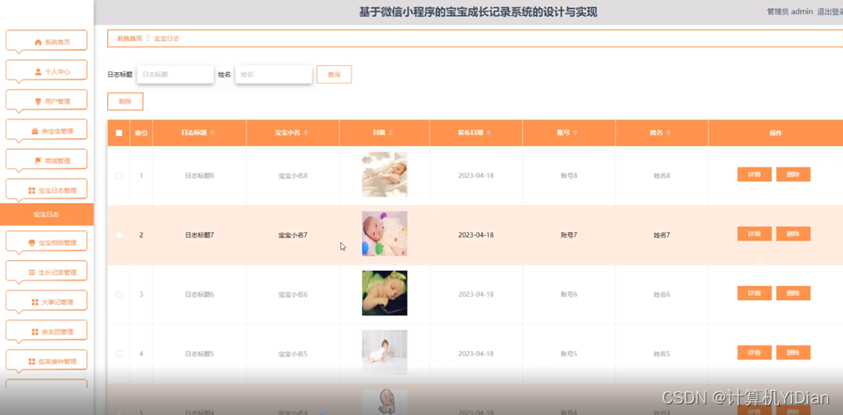This screenshot has height=415, width=843.
Task: Click 系统首页 in the breadcrumb
Action: [x=129, y=38]
